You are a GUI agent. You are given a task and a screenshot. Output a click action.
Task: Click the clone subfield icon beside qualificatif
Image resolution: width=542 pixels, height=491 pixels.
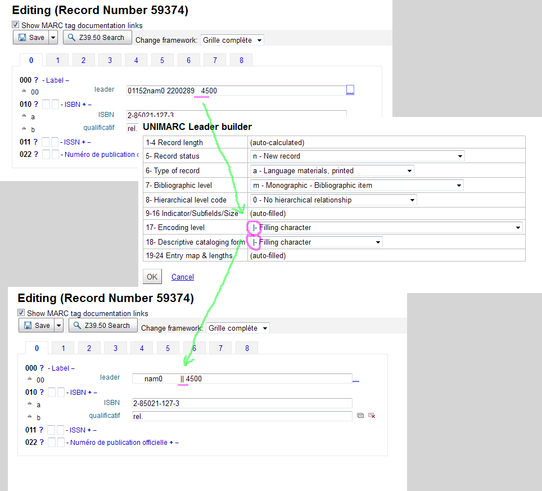(x=360, y=416)
